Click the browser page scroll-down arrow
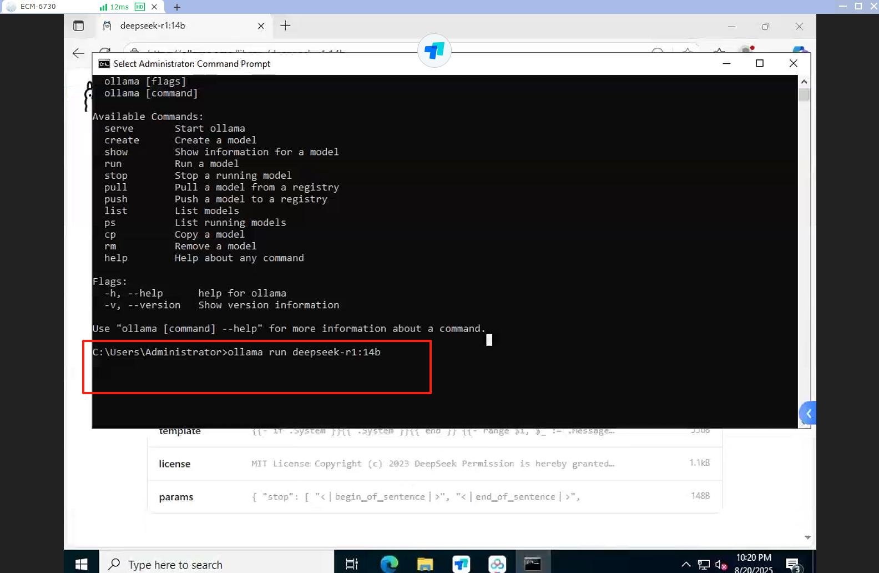 point(807,537)
